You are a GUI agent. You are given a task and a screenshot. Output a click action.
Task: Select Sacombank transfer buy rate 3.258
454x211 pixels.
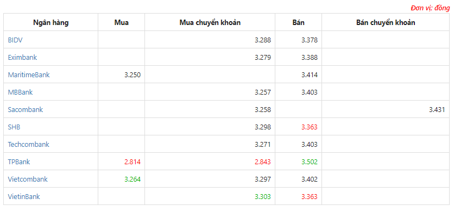263,109
